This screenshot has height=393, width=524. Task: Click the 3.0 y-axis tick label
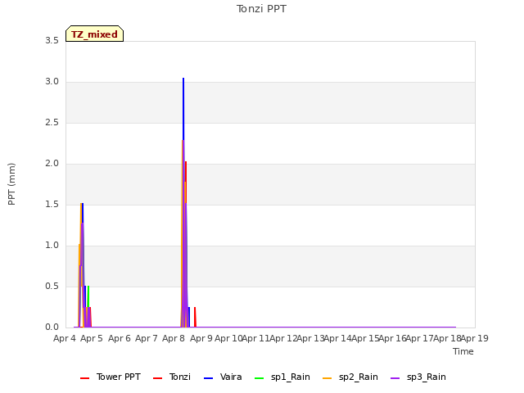(x=52, y=82)
